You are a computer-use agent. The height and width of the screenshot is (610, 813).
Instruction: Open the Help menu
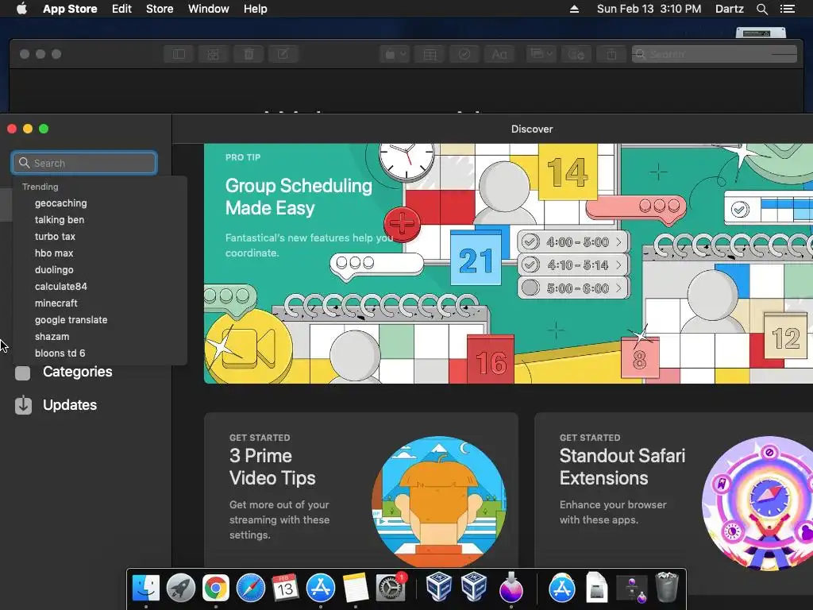click(x=256, y=9)
